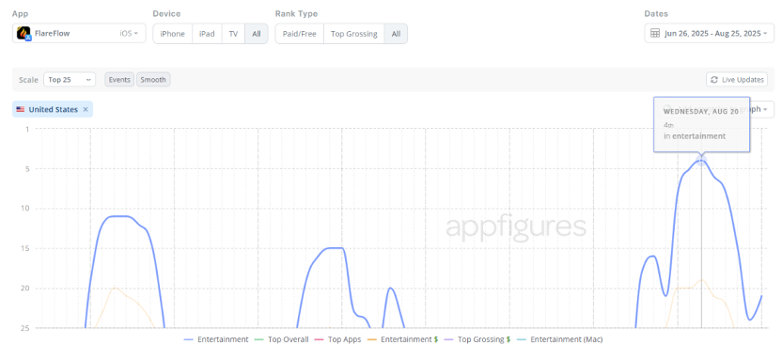Toggle the Entertainment legend series

(216, 339)
